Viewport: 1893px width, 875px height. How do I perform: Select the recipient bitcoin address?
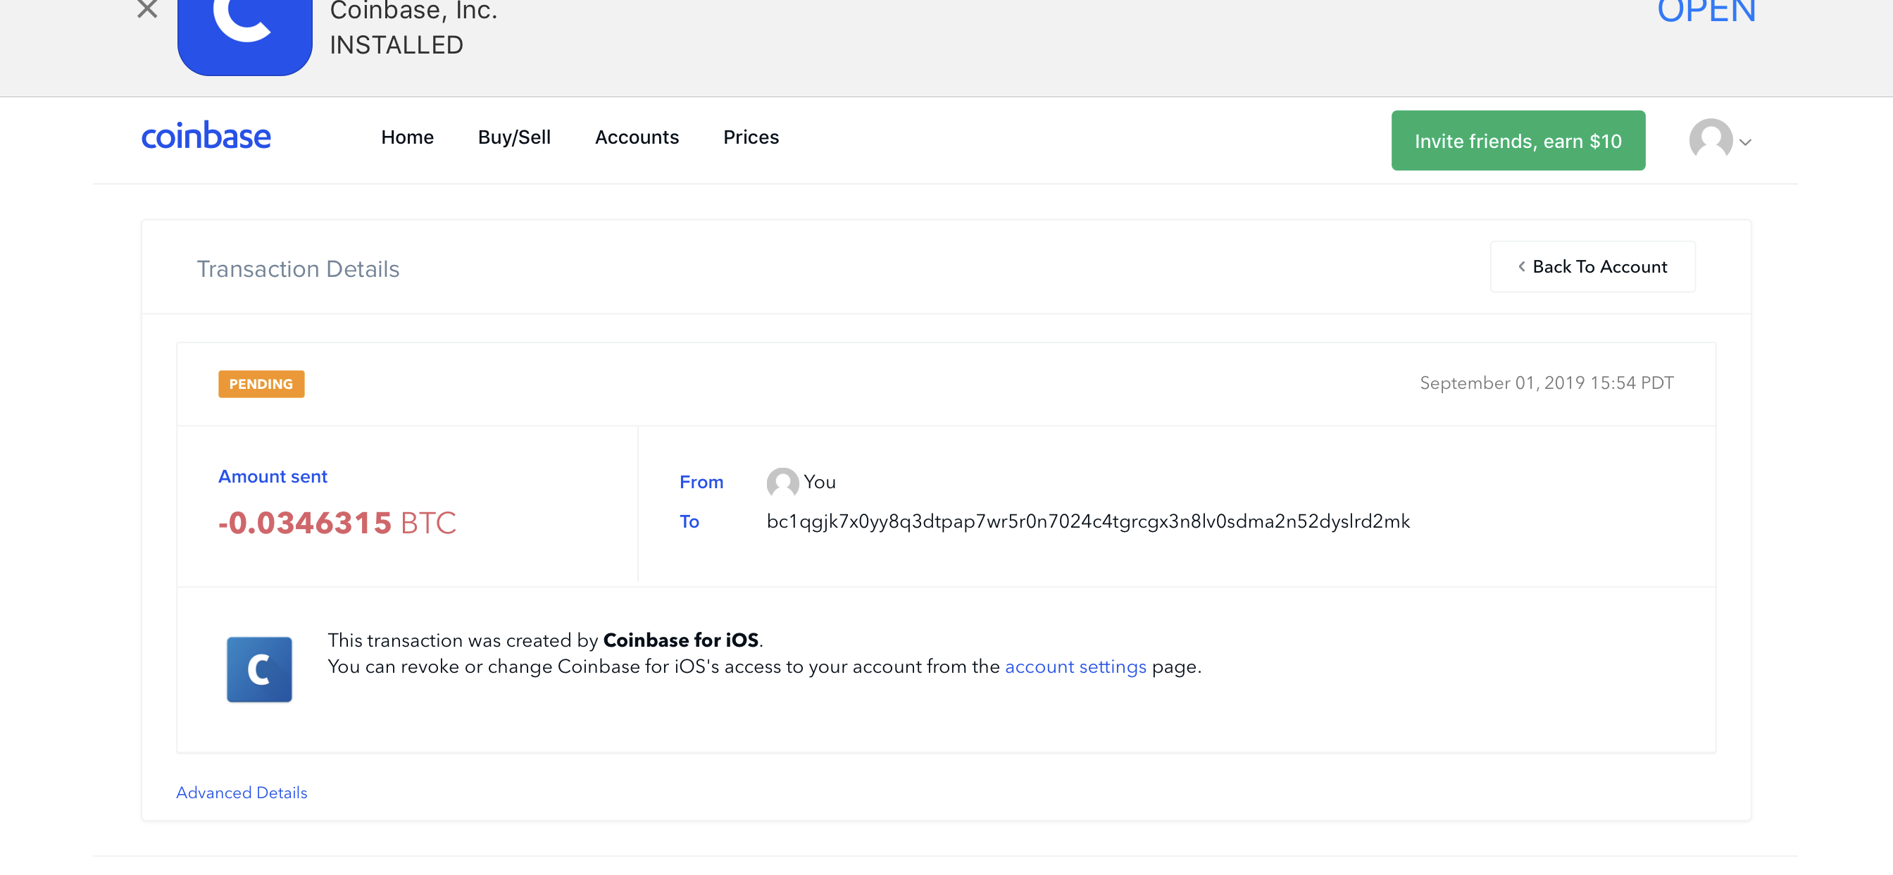tap(1087, 521)
